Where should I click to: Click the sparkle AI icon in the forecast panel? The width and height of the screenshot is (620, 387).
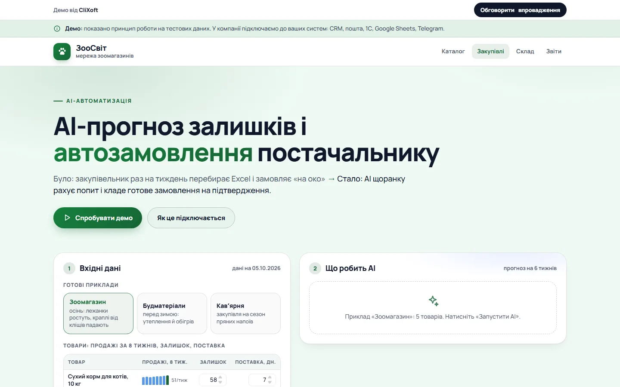[x=433, y=301]
